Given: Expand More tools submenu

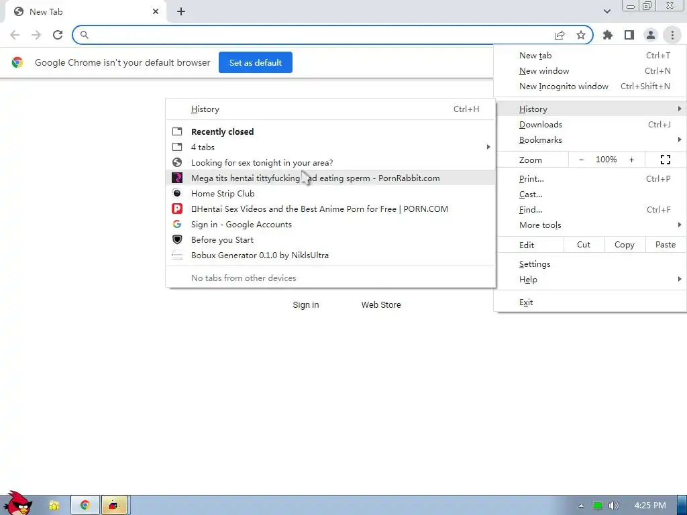Looking at the screenshot, I should pyautogui.click(x=590, y=225).
